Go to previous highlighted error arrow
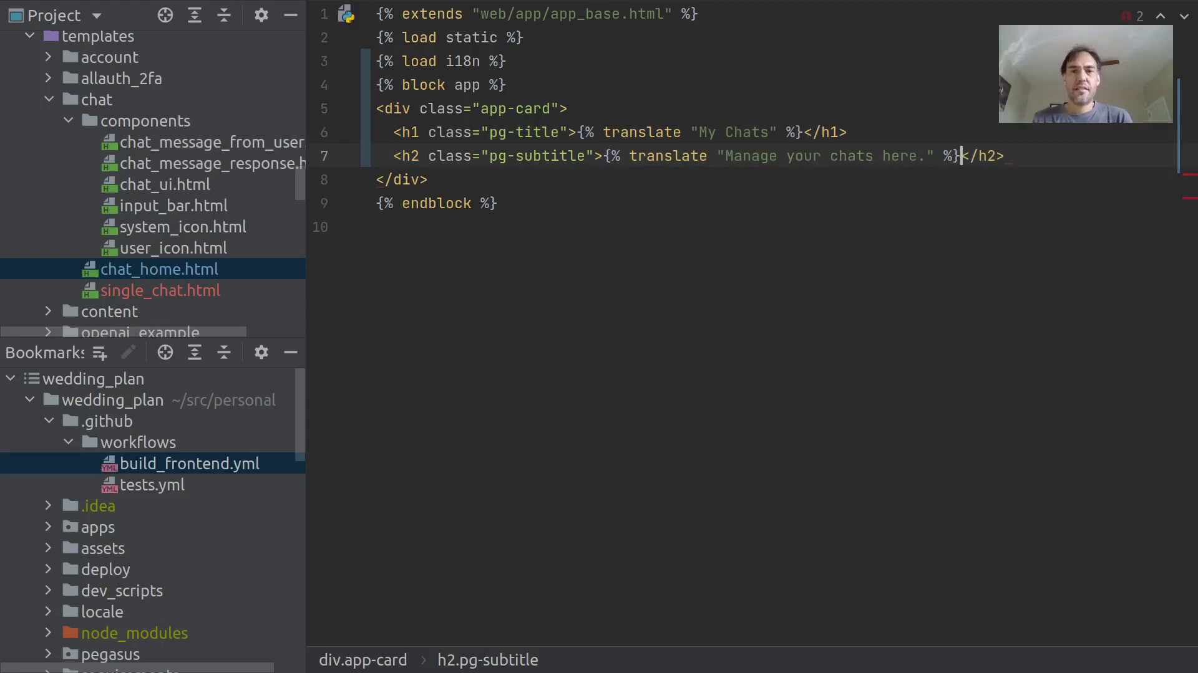The image size is (1198, 673). [1161, 16]
